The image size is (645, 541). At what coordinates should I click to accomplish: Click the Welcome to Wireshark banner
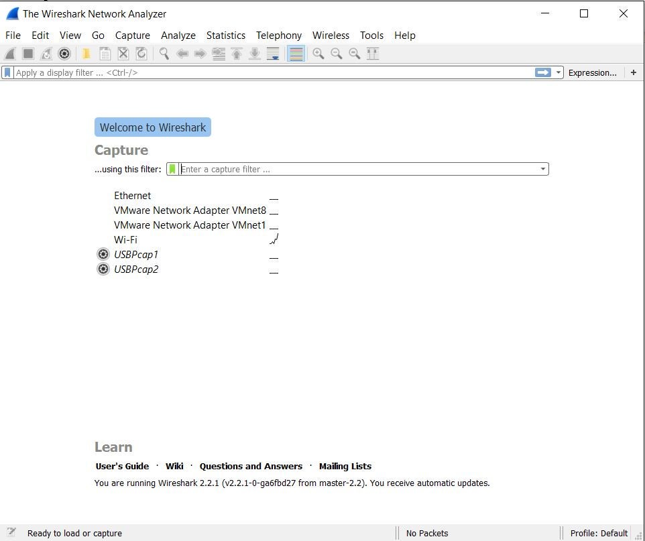153,127
